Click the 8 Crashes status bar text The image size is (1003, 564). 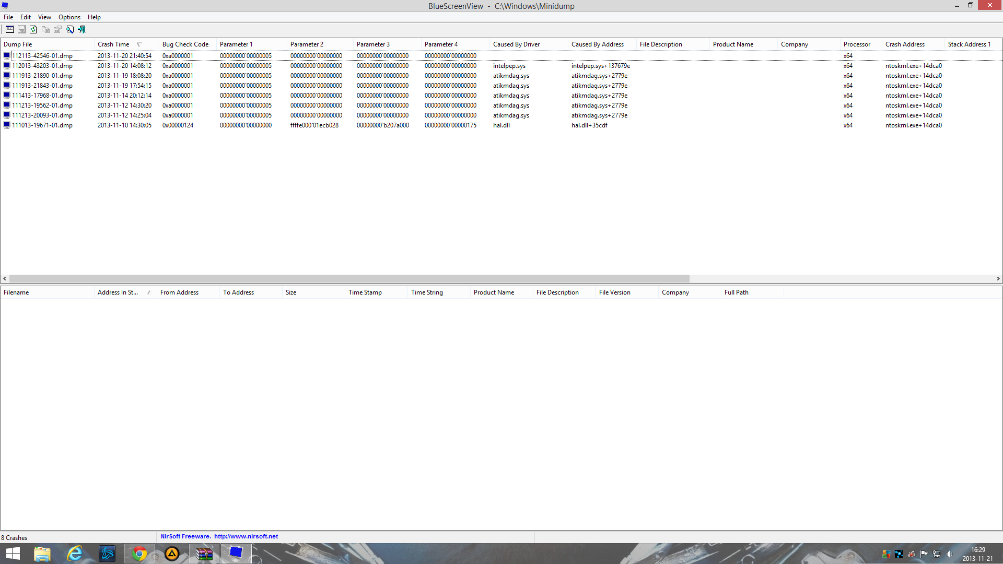tap(14, 538)
